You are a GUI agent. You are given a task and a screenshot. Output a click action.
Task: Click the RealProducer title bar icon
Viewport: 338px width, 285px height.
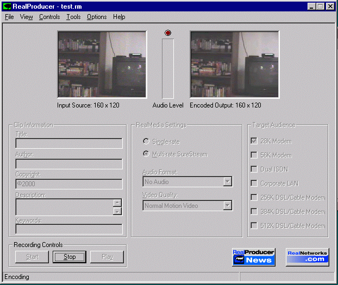[x=7, y=7]
